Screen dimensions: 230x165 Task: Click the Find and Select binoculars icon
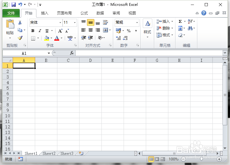[190, 28]
